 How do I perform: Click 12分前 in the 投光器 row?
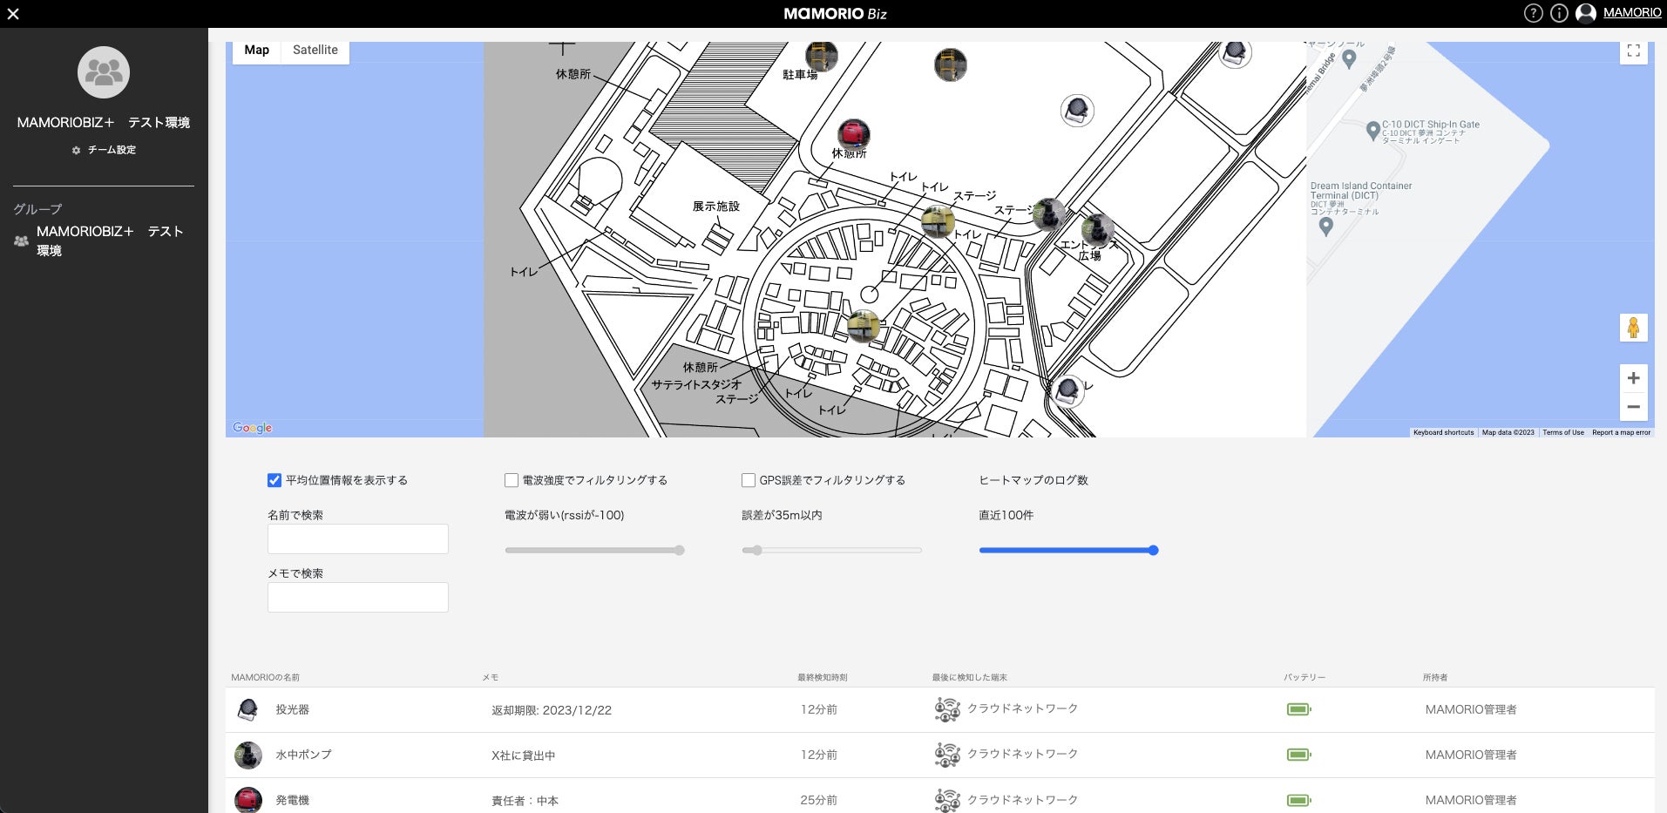tap(819, 709)
